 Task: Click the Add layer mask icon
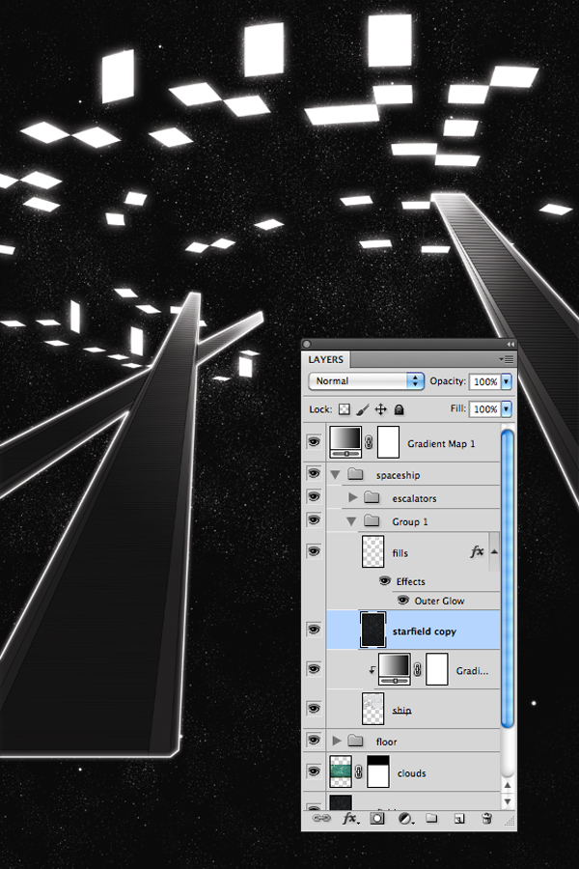click(376, 818)
